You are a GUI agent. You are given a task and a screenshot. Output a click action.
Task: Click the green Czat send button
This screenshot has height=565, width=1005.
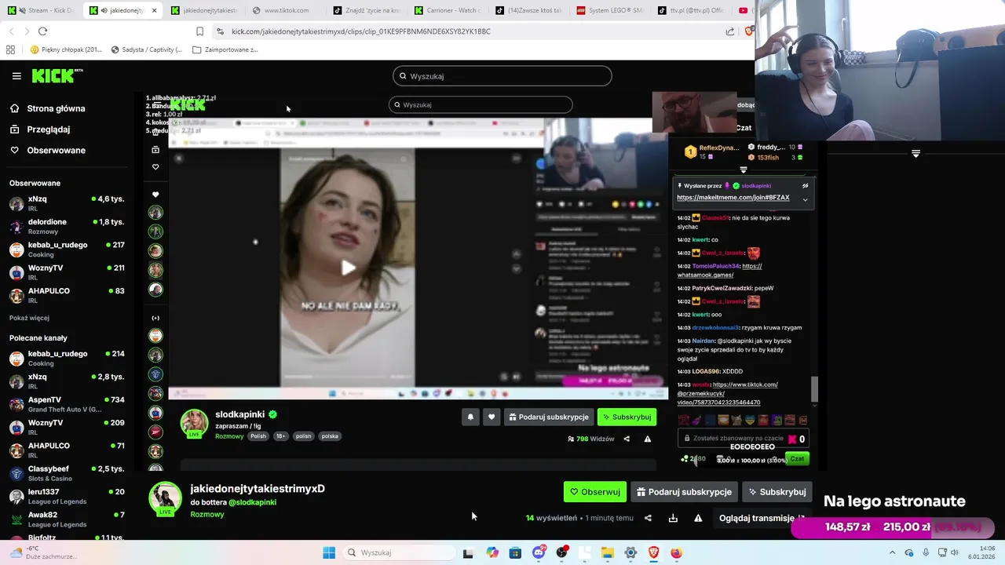tap(798, 459)
